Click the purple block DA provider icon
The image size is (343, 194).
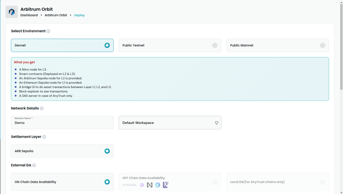pyautogui.click(x=166, y=185)
